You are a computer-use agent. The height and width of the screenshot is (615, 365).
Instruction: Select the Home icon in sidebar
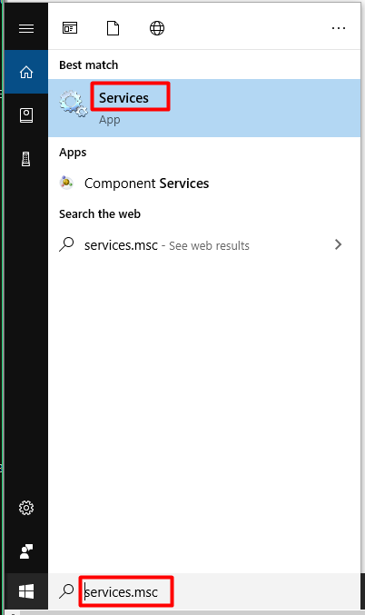(x=26, y=72)
